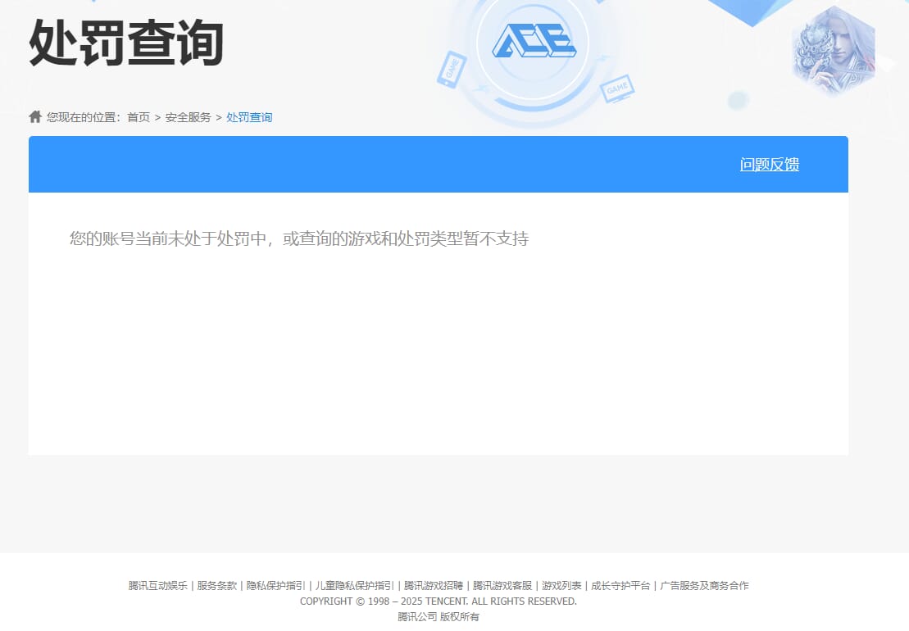
Task: Open the 广告服务及商务合作 footer link
Action: pyautogui.click(x=704, y=586)
